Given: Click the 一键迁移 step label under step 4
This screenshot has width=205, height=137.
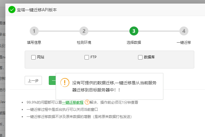Looking at the screenshot, I should 184,42.
